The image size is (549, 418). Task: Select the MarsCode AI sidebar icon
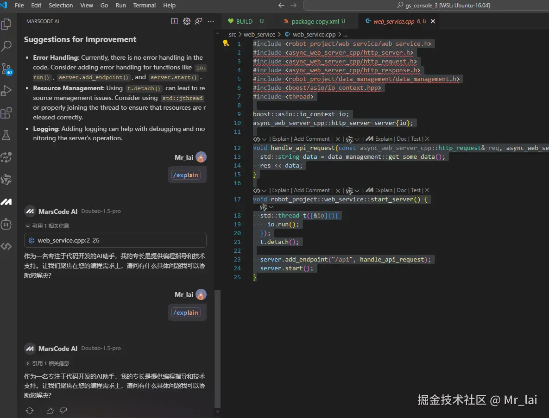tap(6, 201)
